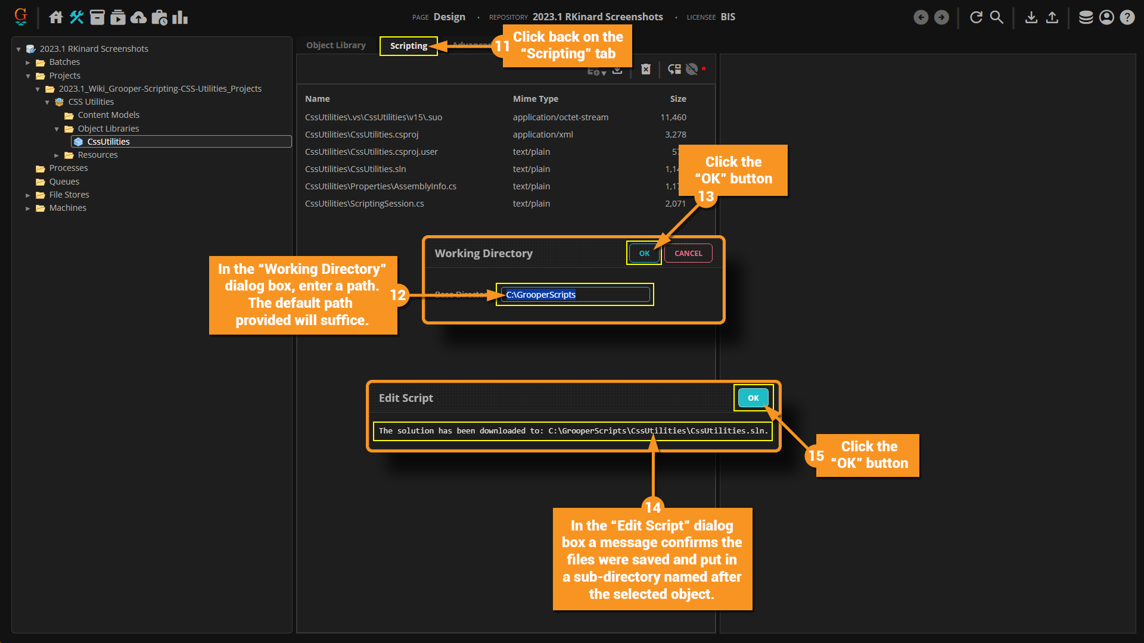The width and height of the screenshot is (1144, 643).
Task: Open the database repository icon
Action: coord(1086,17)
